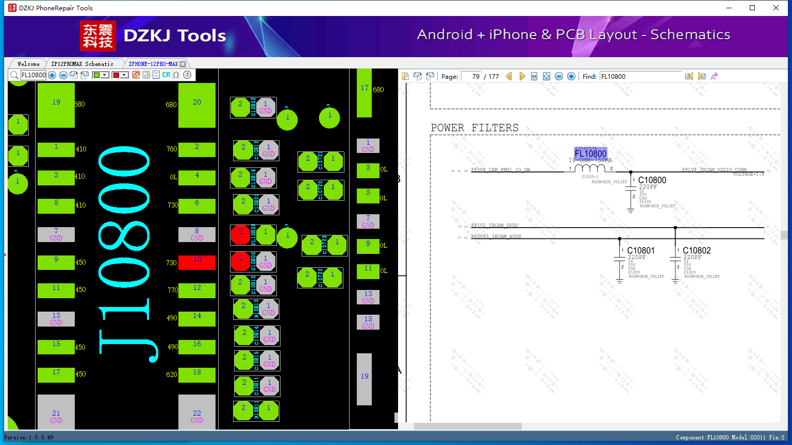Image resolution: width=792 pixels, height=445 pixels.
Task: Click the schematic page number field
Action: point(471,76)
